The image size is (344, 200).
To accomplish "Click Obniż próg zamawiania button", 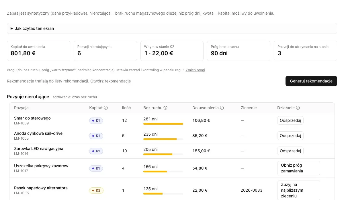I will pyautogui.click(x=298, y=168).
